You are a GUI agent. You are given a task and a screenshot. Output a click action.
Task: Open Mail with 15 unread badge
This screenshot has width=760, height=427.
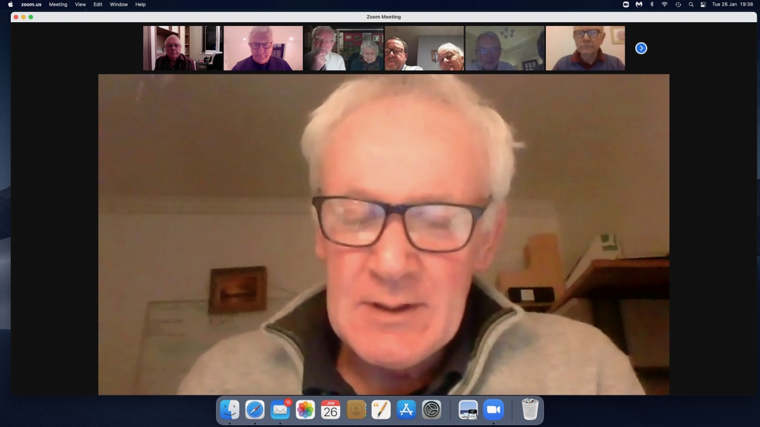(x=280, y=410)
